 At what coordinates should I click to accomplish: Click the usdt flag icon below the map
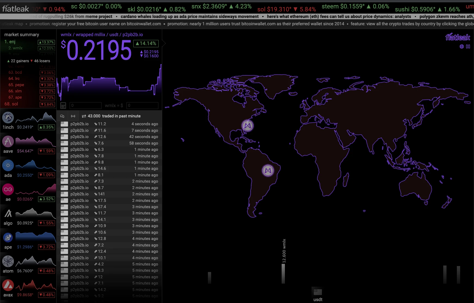[318, 292]
